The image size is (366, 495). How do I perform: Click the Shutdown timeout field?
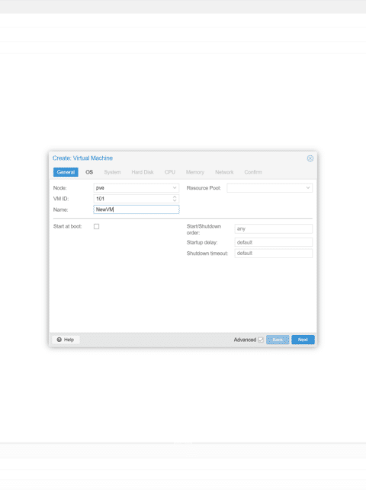[274, 253]
